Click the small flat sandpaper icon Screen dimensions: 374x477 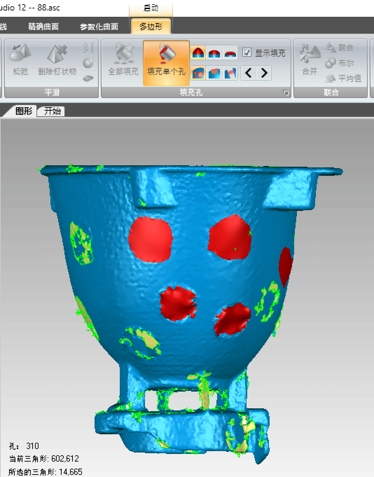coord(88,78)
